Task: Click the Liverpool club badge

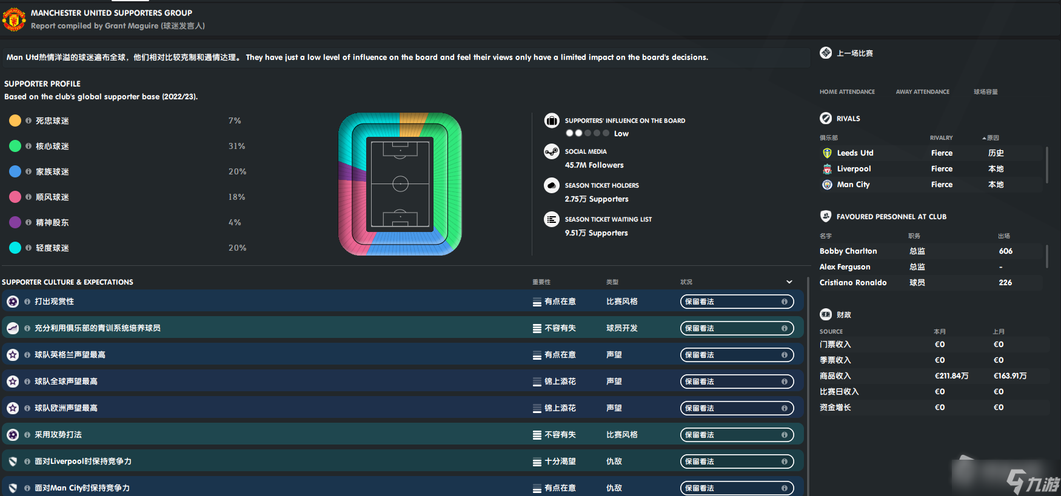Action: pos(827,169)
